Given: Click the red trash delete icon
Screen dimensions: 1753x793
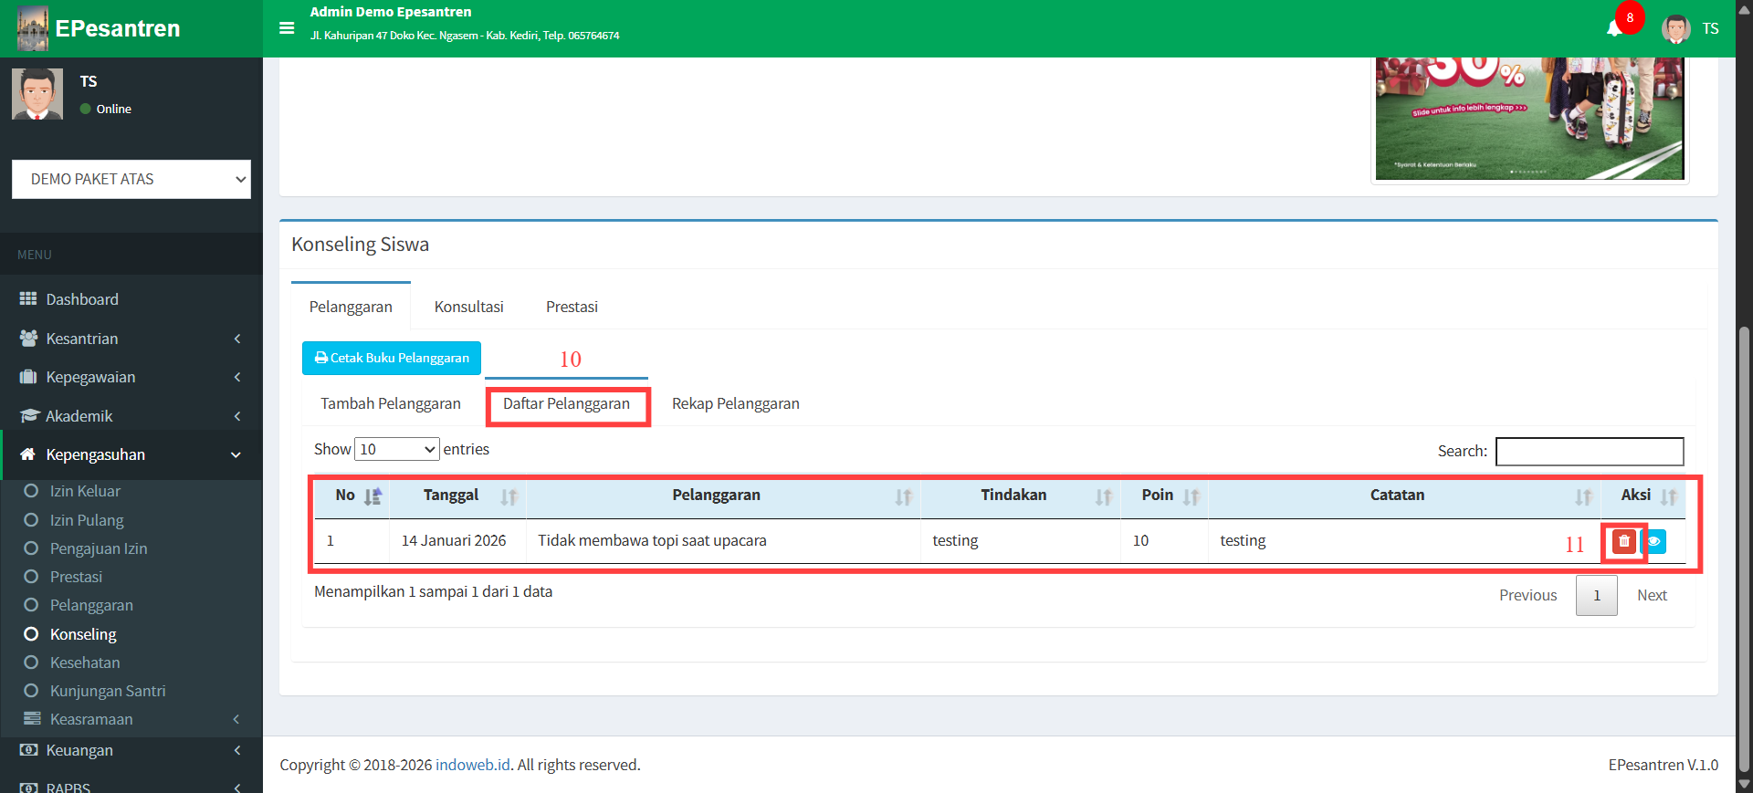Looking at the screenshot, I should (x=1623, y=541).
